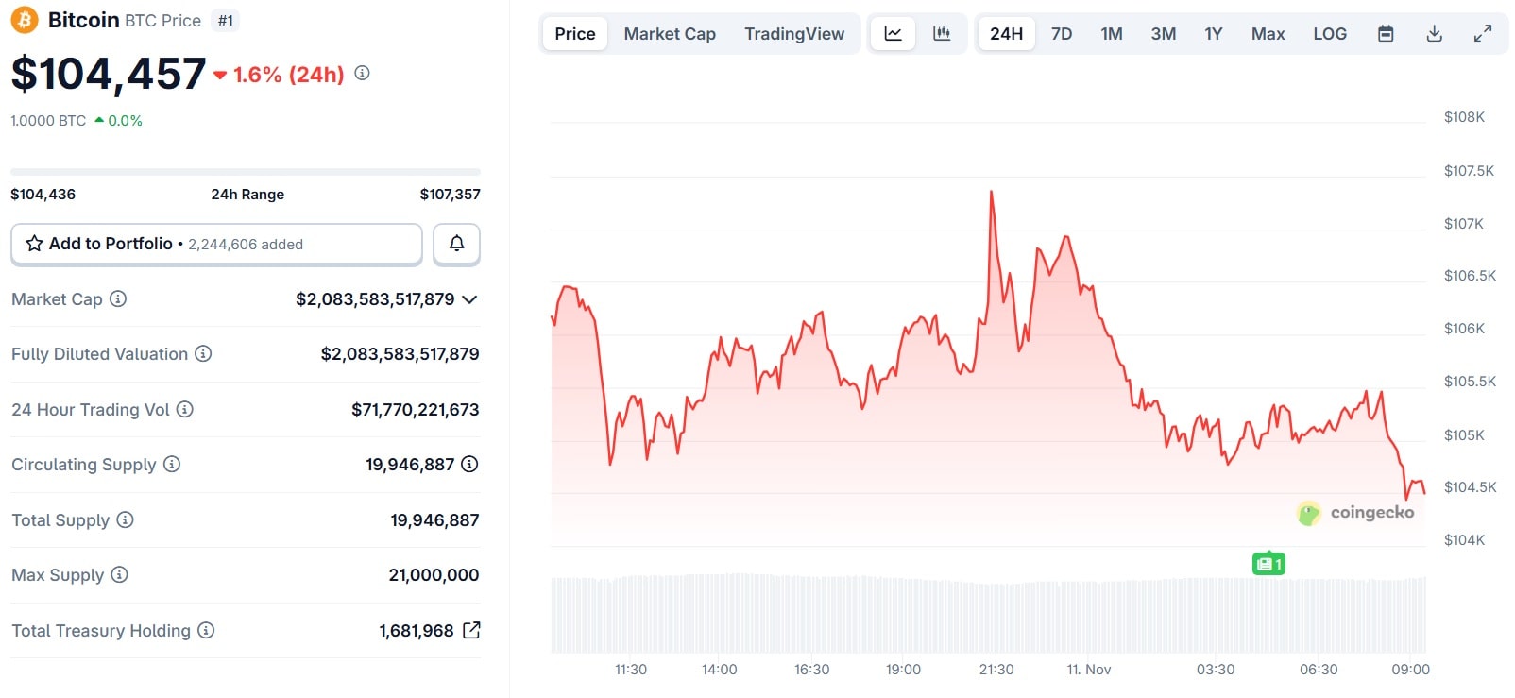The height and width of the screenshot is (698, 1515).
Task: Click the 24h Range price bar
Action: [x=246, y=172]
